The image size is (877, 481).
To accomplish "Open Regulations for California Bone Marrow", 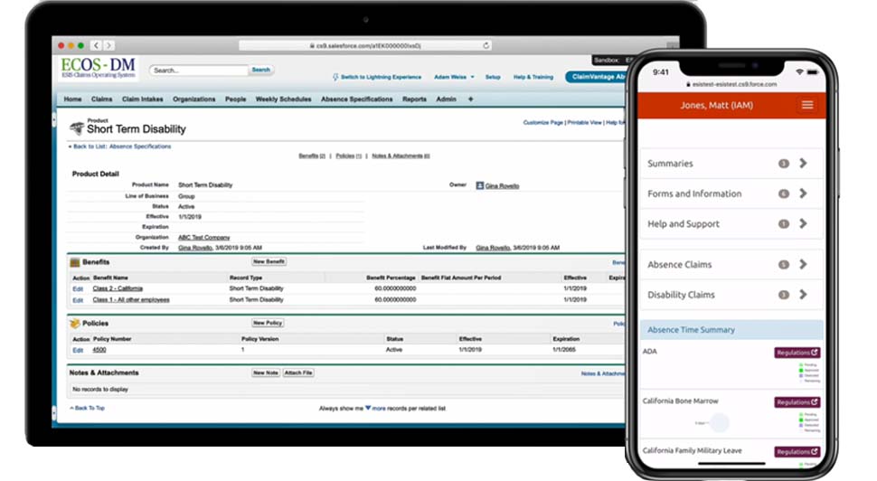I will (797, 402).
